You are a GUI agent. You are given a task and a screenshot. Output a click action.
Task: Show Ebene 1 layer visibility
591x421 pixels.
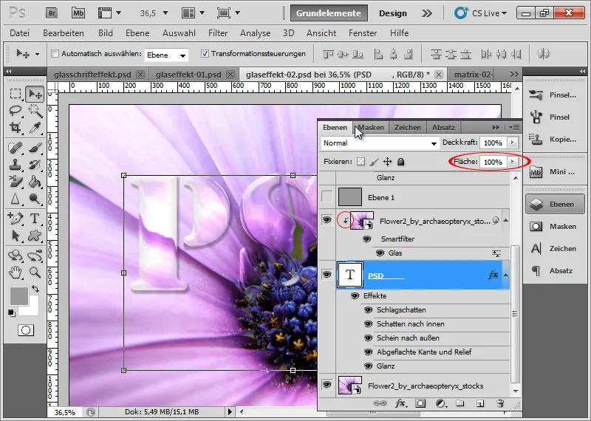(327, 196)
